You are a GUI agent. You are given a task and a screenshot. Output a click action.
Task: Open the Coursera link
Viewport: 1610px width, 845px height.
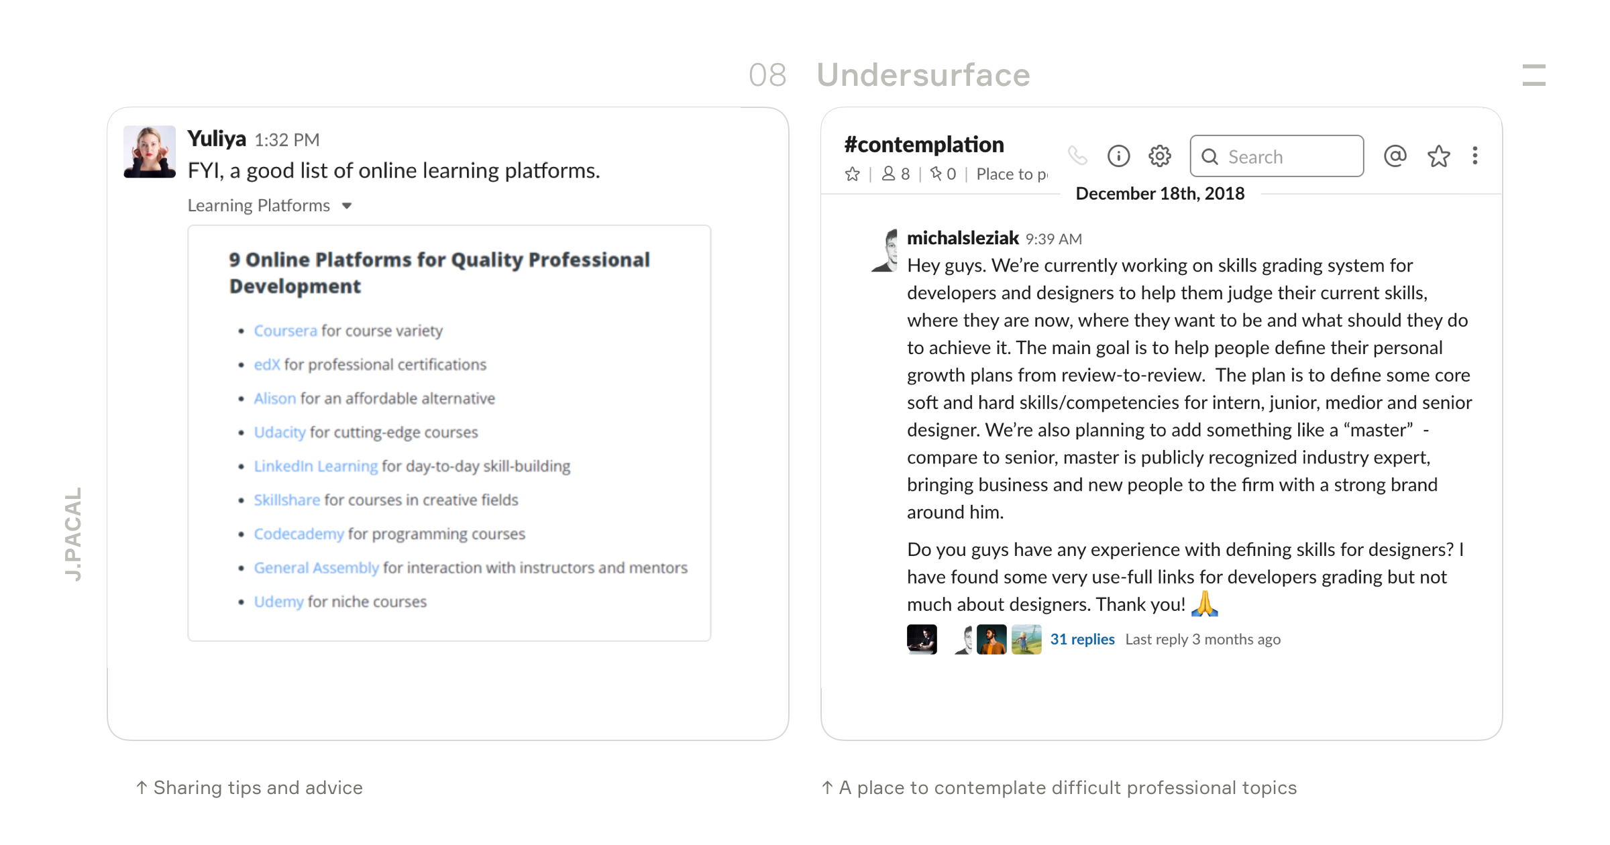(x=285, y=331)
